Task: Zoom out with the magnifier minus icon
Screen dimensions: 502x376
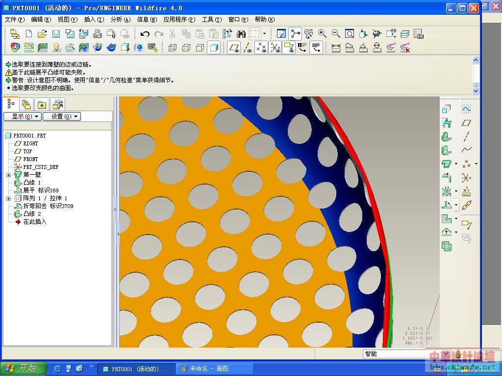Action: coord(336,34)
